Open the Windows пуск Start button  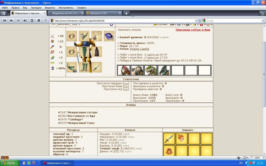pos(10,163)
